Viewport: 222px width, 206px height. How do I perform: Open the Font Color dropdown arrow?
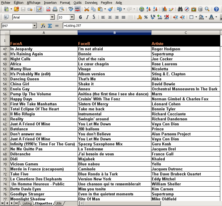pos(216,17)
